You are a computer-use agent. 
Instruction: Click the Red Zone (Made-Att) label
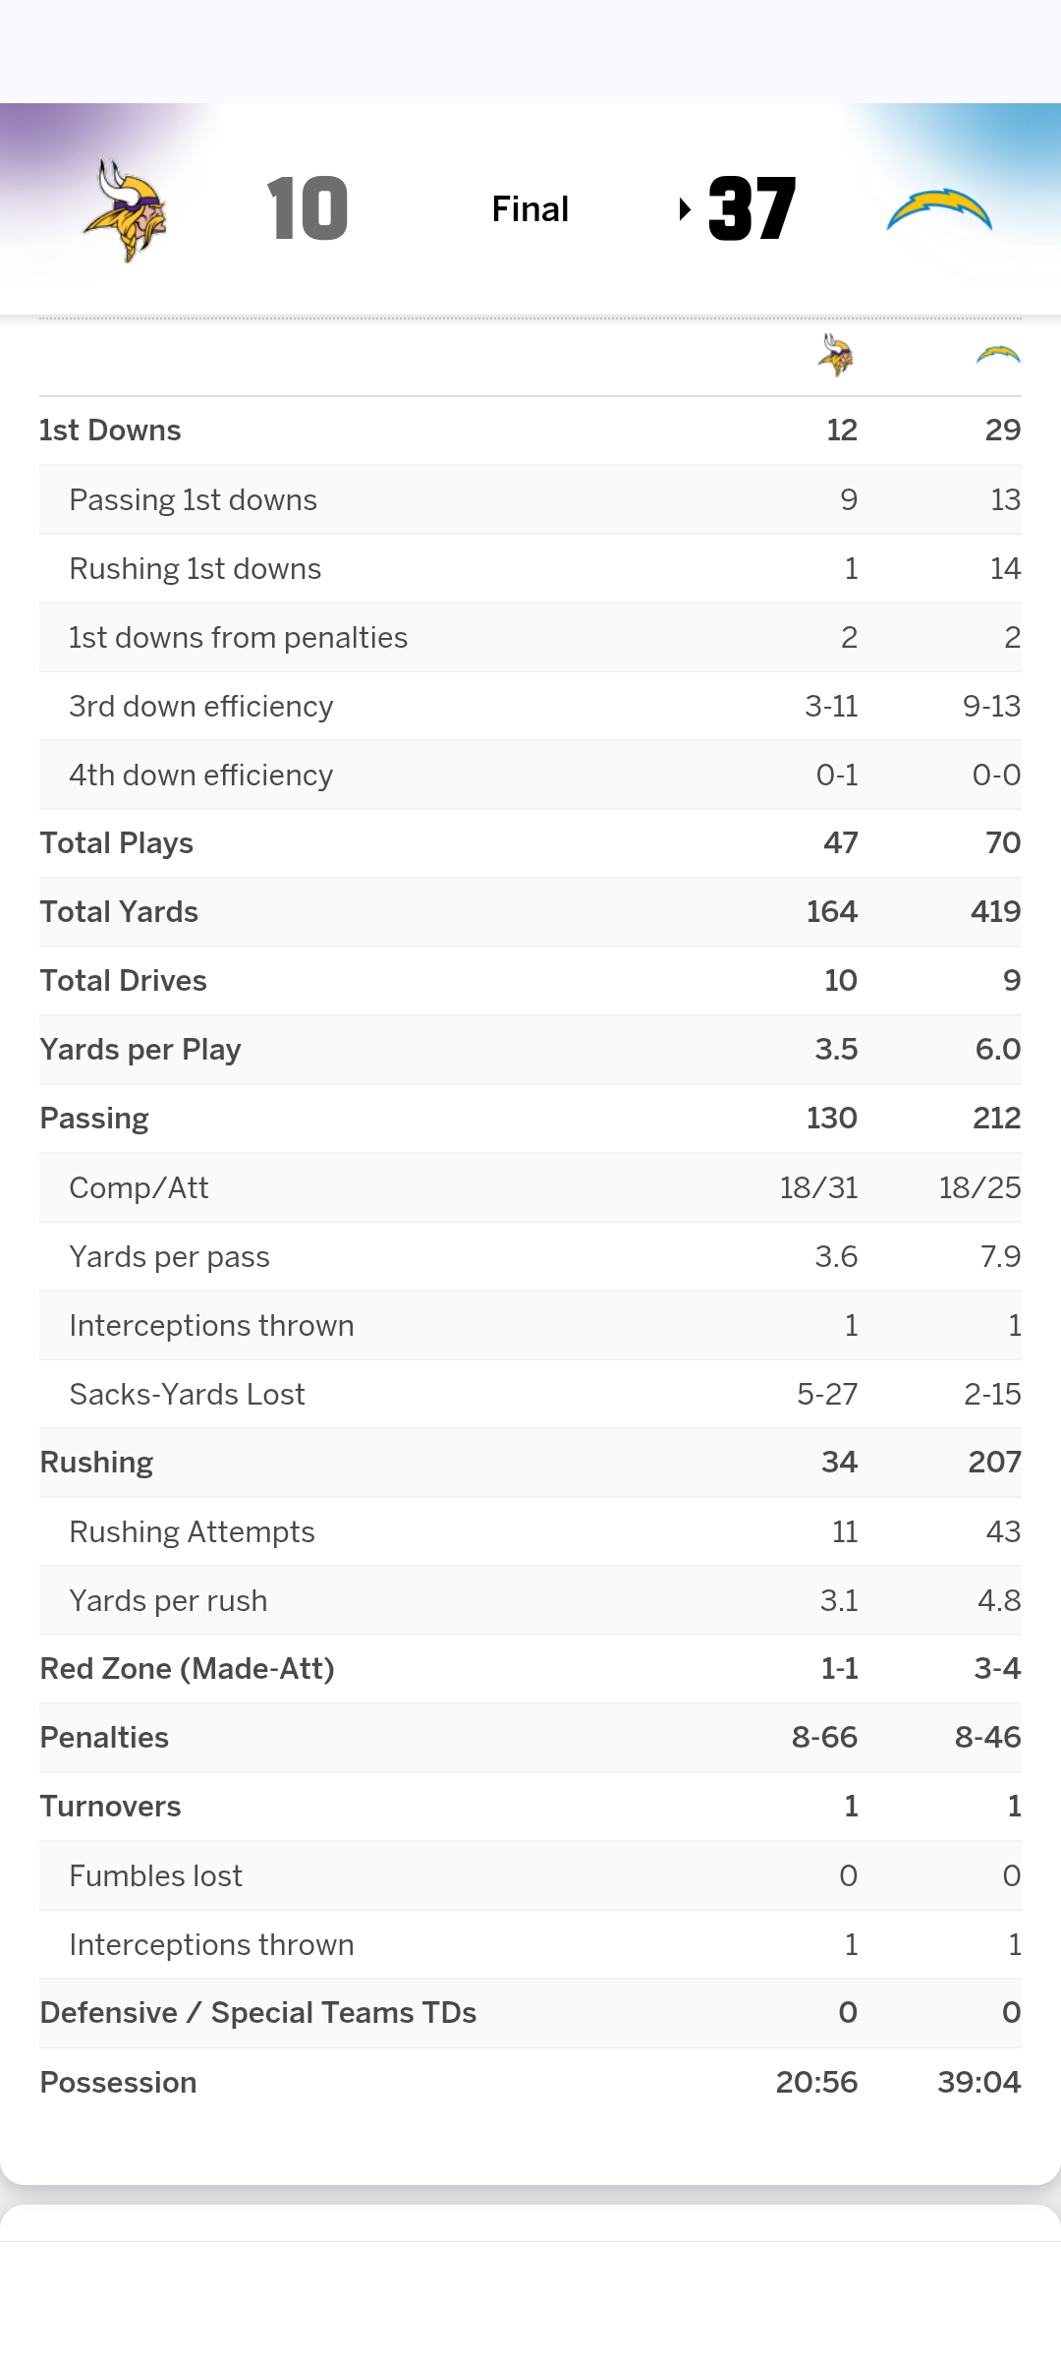tap(187, 1669)
